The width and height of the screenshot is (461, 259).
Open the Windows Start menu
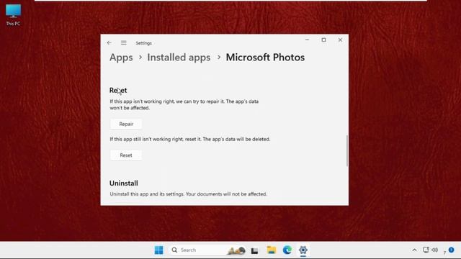click(158, 250)
